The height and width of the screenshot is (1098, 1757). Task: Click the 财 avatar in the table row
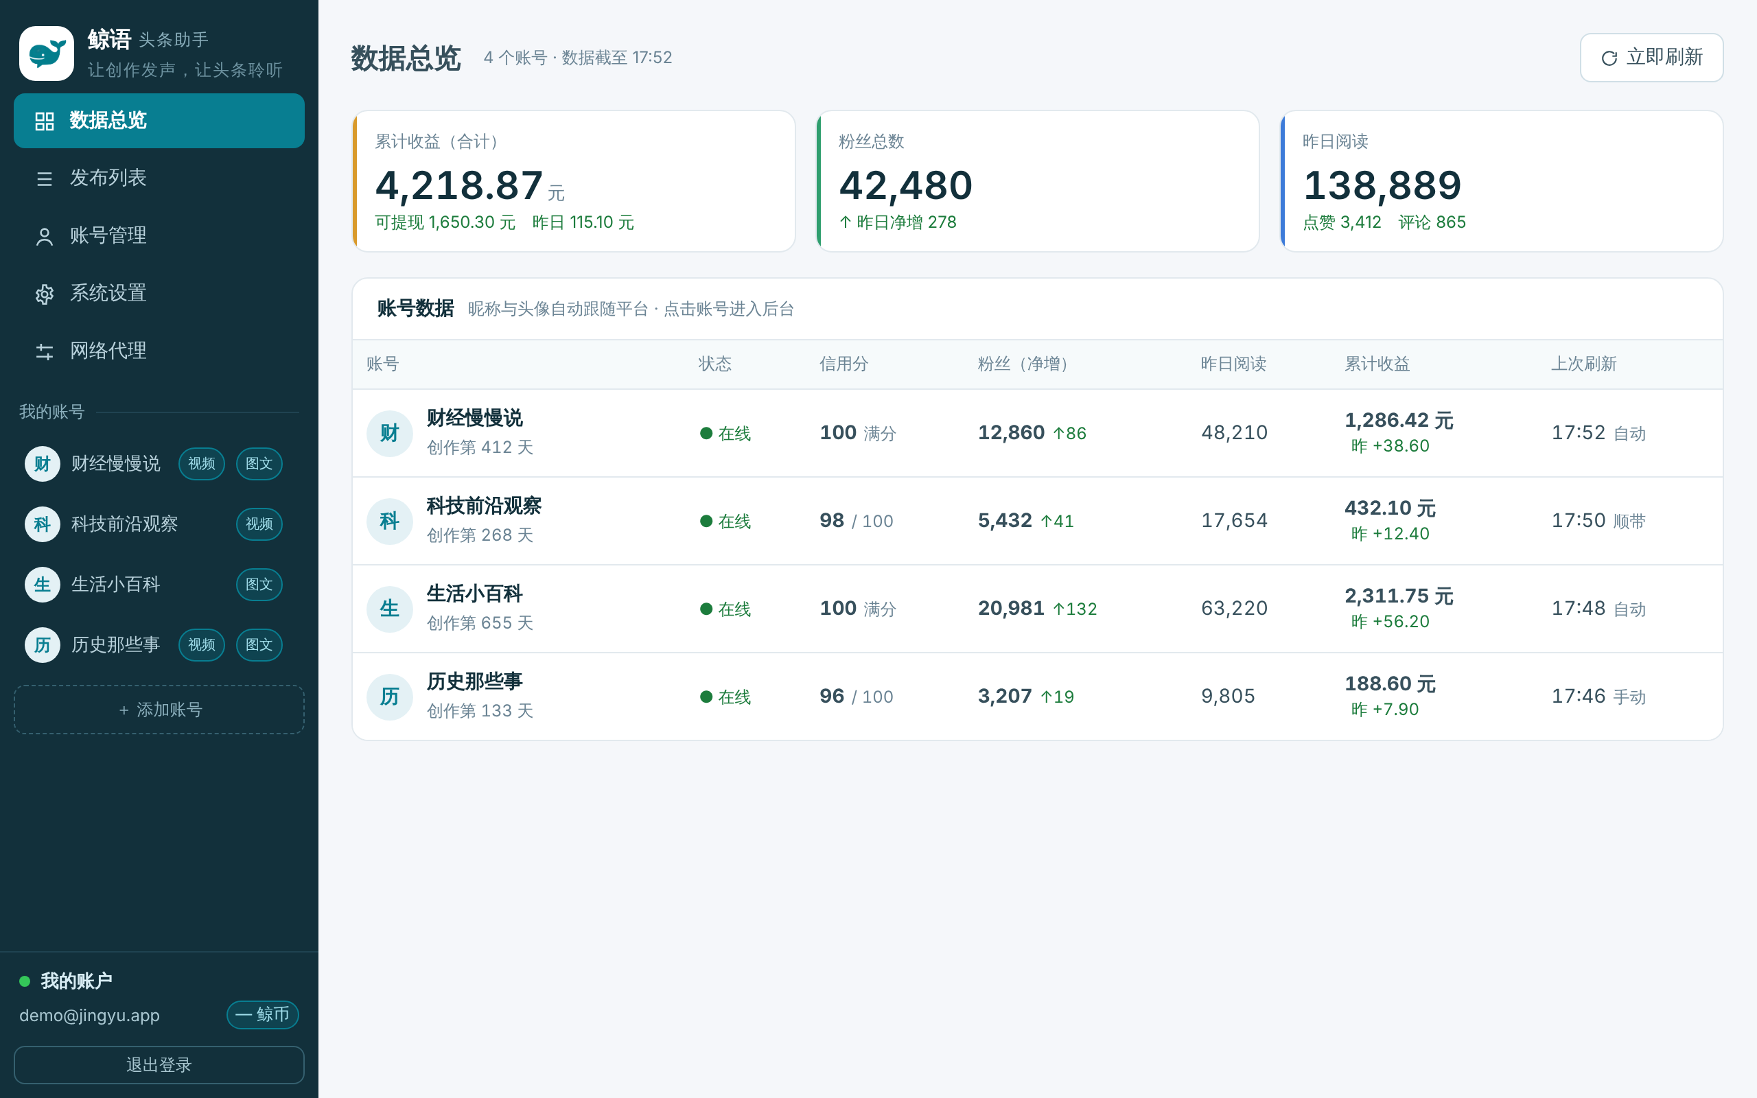click(390, 434)
